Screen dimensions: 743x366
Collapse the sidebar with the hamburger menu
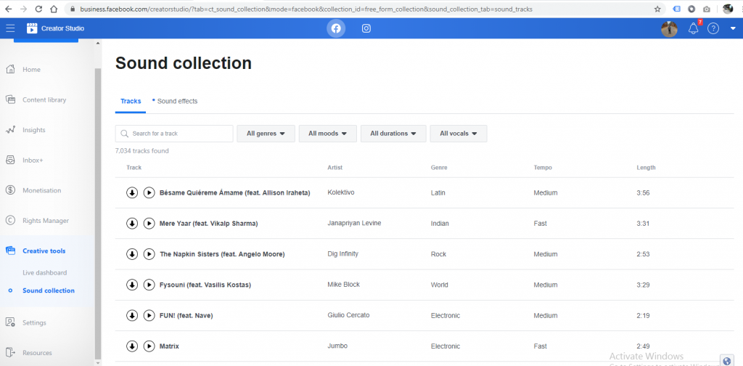point(10,28)
